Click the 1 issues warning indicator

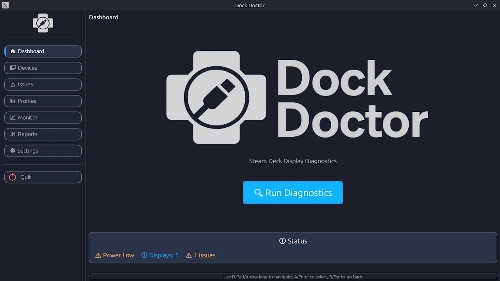click(x=200, y=255)
